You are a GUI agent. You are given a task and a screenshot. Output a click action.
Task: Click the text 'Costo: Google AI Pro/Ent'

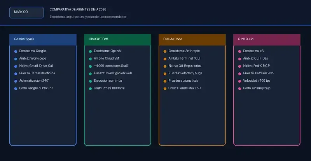click(36, 88)
